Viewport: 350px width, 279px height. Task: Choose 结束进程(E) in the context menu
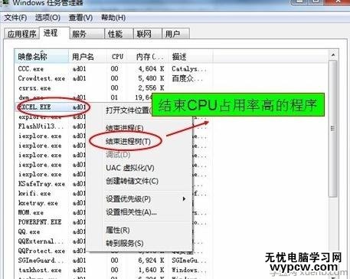[x=125, y=128]
